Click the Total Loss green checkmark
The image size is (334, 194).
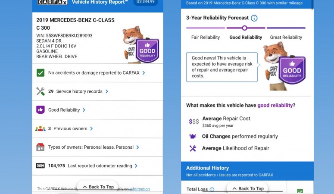coord(300,191)
